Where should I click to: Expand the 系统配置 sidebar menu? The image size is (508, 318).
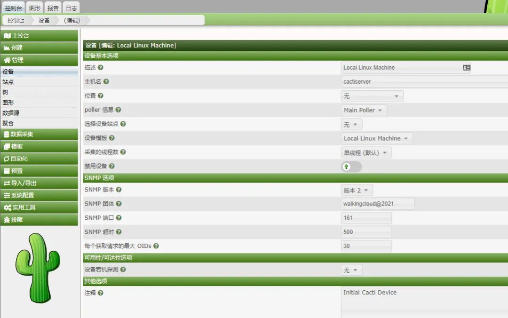click(39, 195)
